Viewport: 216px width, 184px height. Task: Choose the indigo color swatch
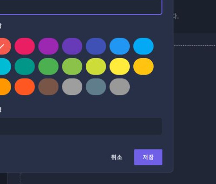click(x=96, y=46)
